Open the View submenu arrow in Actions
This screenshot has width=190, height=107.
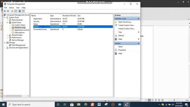[x=139, y=32]
